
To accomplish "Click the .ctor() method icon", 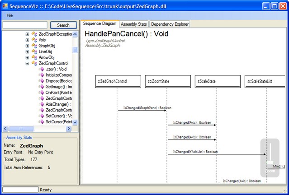I will pyautogui.click(x=41, y=69).
